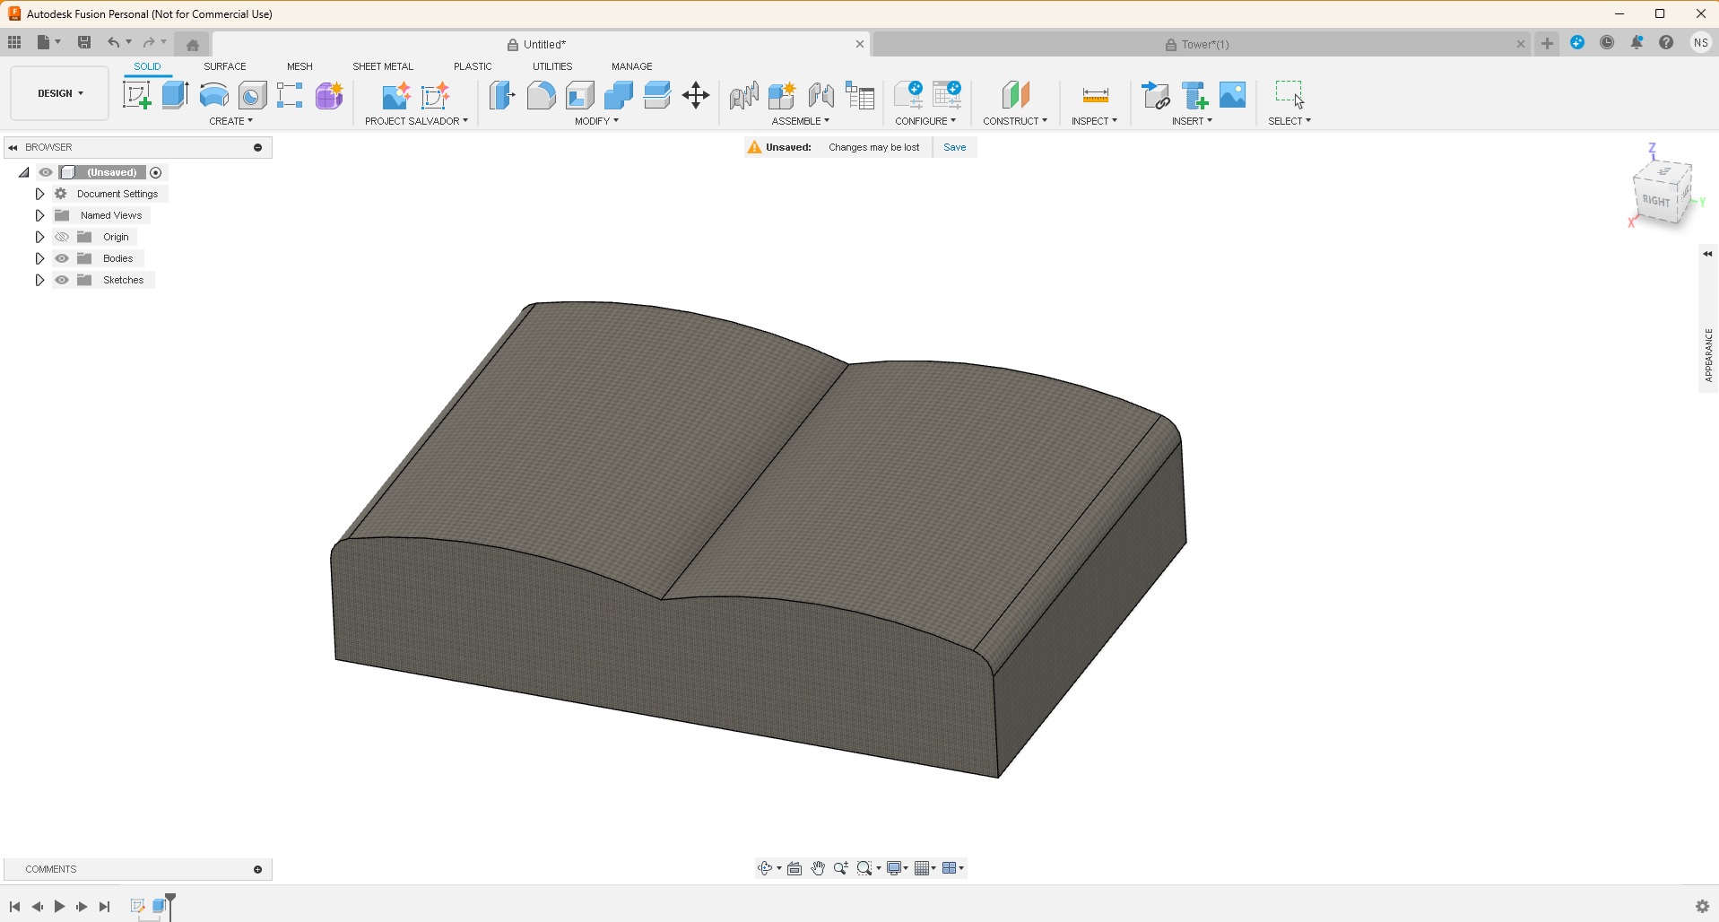The image size is (1719, 922).
Task: Select the Revolve tool icon
Action: (213, 95)
